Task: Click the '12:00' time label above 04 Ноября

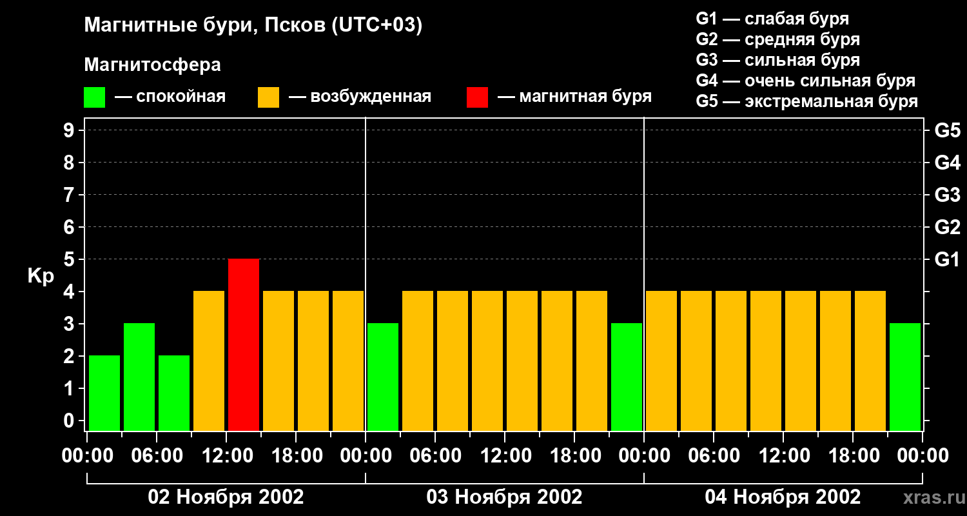Action: [x=783, y=455]
